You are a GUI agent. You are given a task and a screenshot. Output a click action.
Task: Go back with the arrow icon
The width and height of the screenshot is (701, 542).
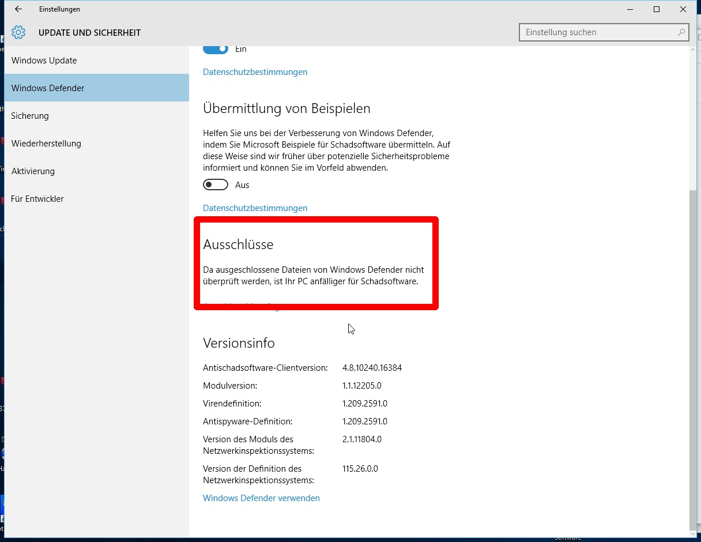click(18, 9)
